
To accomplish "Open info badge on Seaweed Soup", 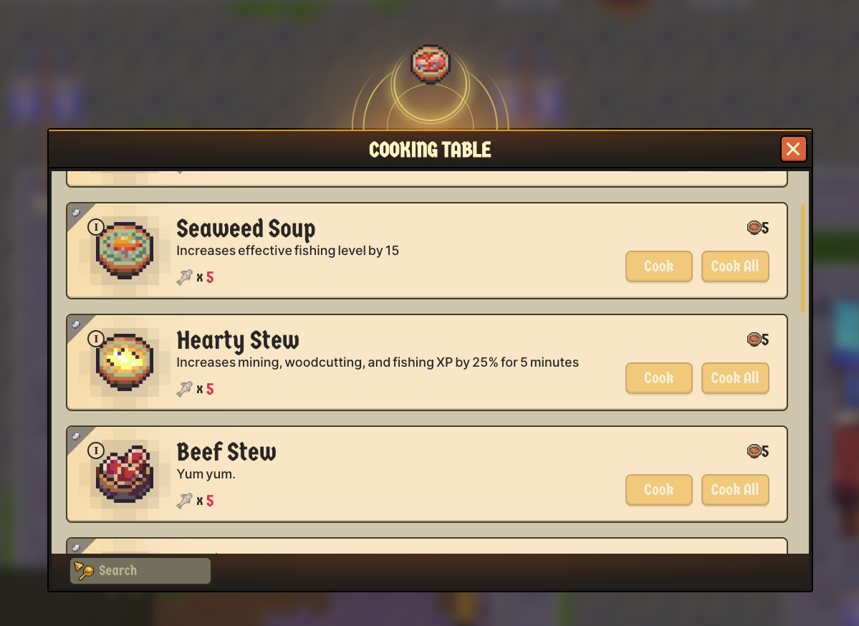I will point(96,227).
